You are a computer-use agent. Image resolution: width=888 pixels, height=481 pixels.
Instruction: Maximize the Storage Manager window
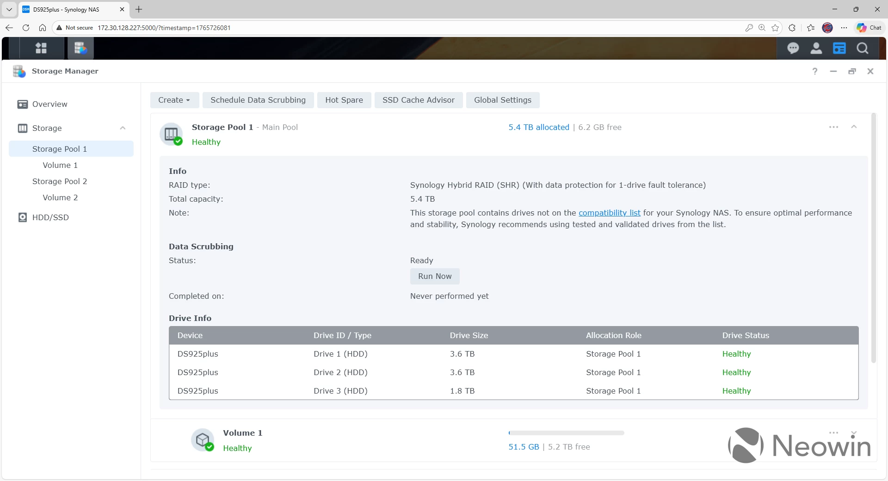click(851, 71)
